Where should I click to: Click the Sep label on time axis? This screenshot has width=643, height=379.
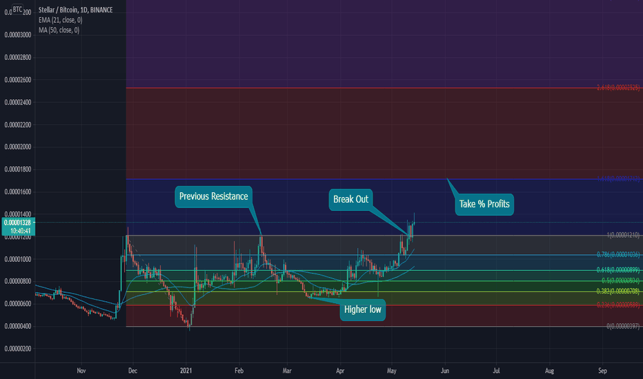click(602, 371)
